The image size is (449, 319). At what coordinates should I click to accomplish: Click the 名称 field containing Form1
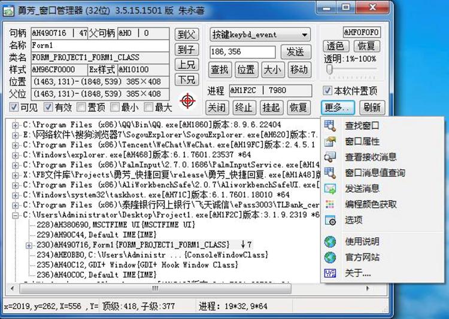tap(100, 46)
